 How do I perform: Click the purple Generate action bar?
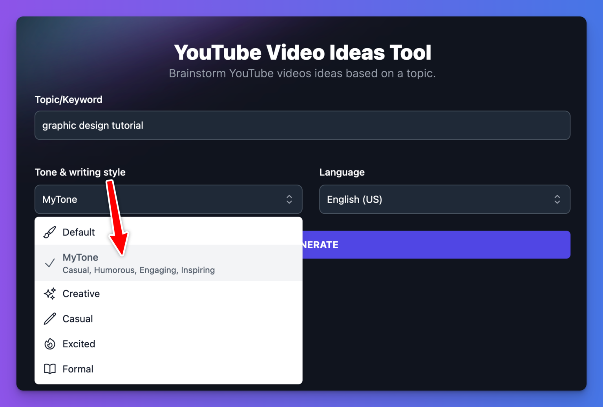coord(432,244)
